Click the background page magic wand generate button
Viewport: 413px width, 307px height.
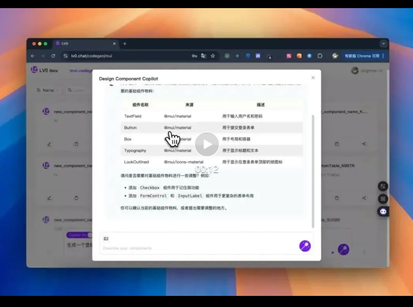pos(343,249)
